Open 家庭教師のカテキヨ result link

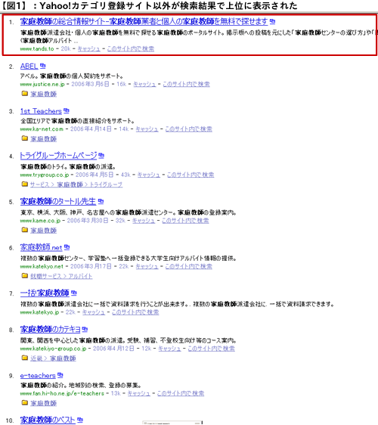tap(51, 330)
